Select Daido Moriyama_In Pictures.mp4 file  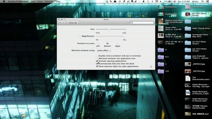coord(188,100)
